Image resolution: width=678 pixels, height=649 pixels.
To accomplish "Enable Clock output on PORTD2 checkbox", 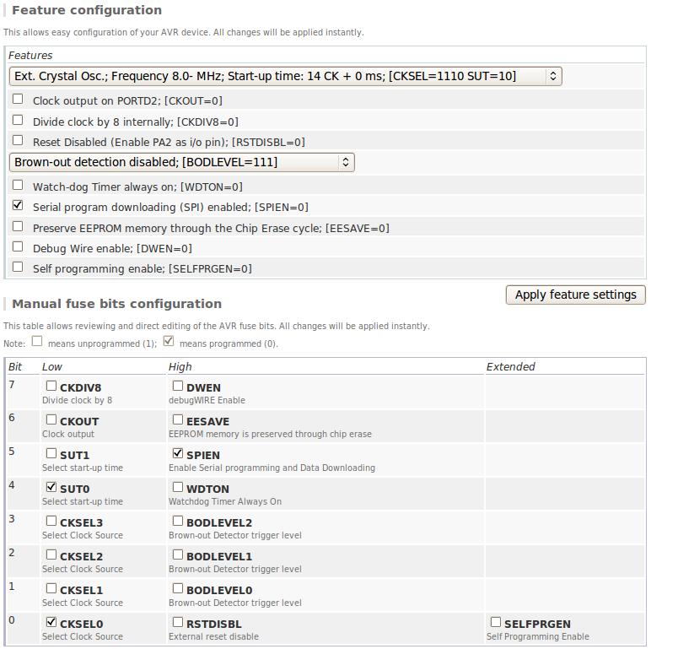I will [18, 99].
